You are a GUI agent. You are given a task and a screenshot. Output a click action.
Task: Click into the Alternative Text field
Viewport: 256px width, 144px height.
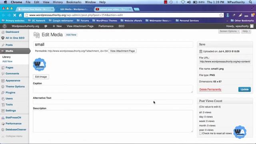pos(113,102)
